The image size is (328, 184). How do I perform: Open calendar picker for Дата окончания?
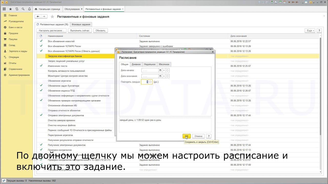pyautogui.click(x=160, y=76)
